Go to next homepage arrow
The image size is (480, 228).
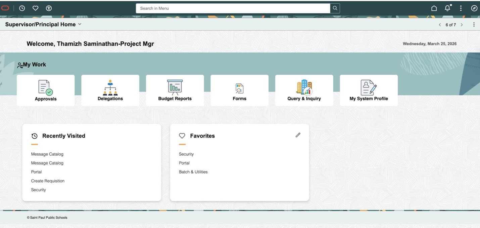[462, 25]
